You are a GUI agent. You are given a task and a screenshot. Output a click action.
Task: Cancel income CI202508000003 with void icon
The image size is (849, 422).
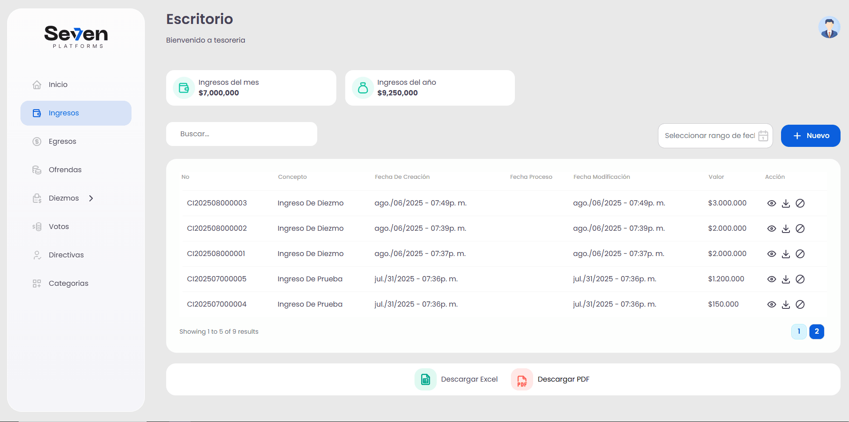[800, 203]
